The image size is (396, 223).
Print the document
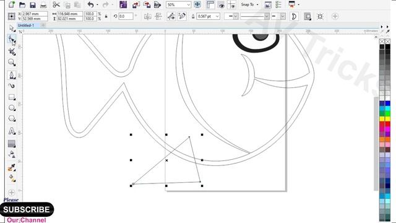pyautogui.click(x=43, y=4)
